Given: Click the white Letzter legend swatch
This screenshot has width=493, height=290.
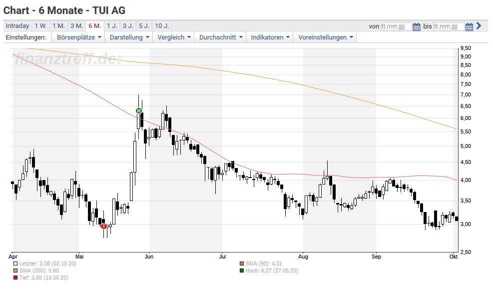Looking at the screenshot, I should tap(15, 264).
